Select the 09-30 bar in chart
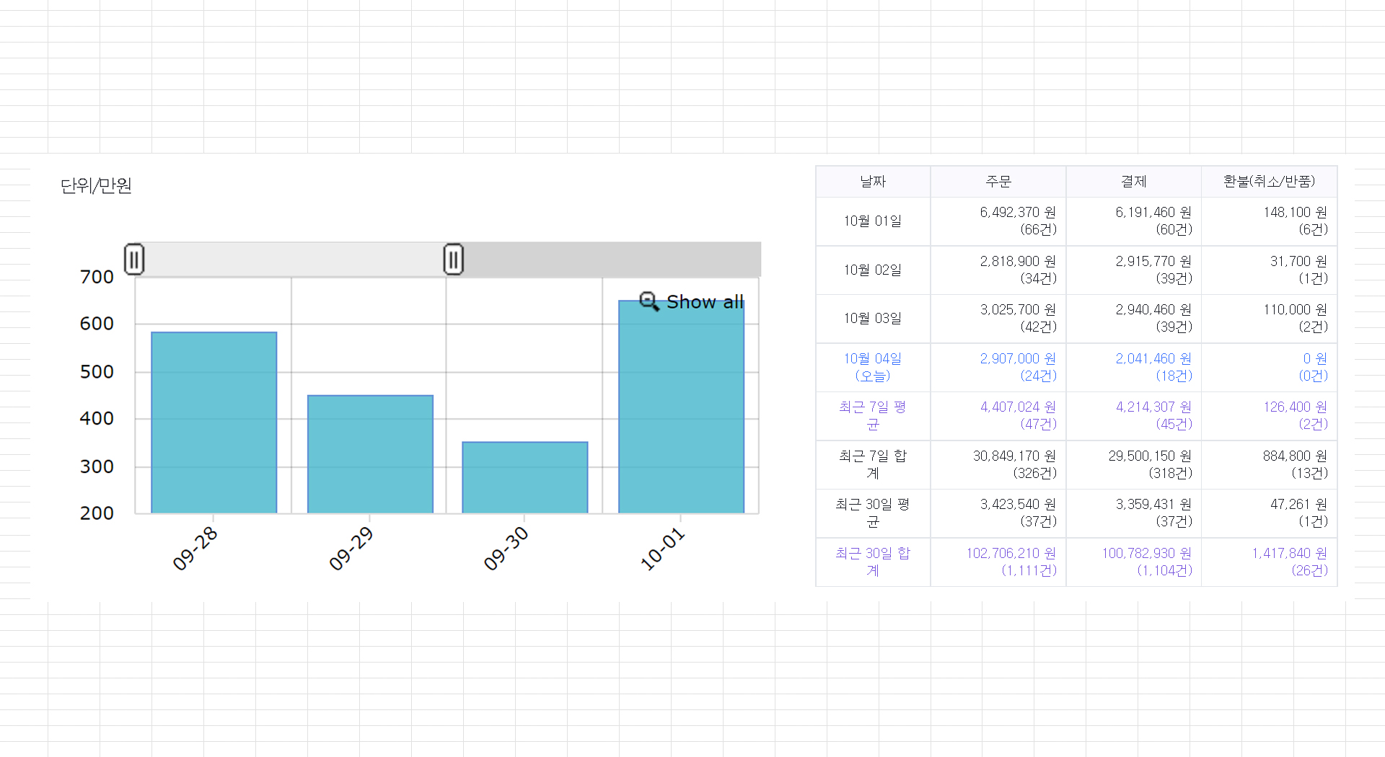Image resolution: width=1385 pixels, height=757 pixels. coord(525,477)
